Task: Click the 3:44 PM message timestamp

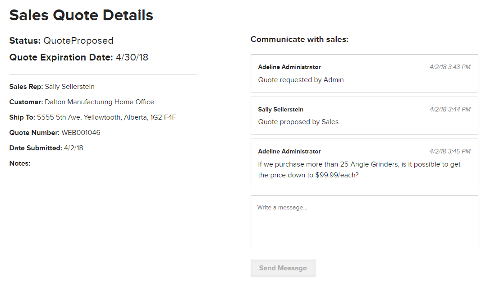Action: [x=449, y=109]
